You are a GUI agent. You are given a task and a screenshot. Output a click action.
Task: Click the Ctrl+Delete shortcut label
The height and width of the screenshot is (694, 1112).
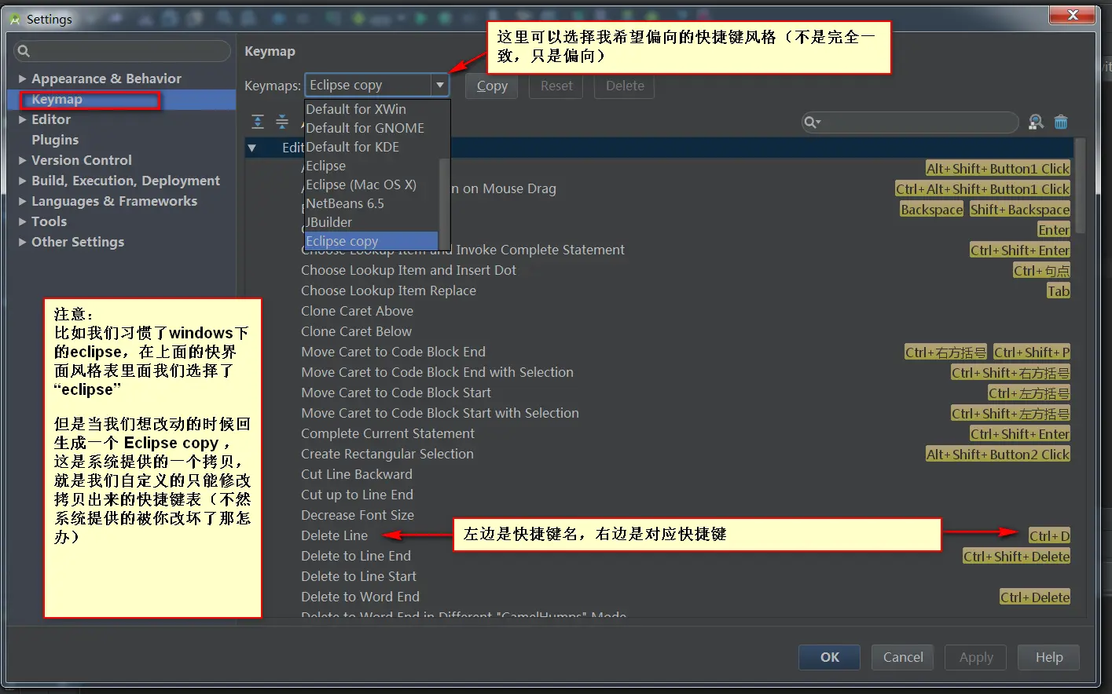pos(1034,597)
